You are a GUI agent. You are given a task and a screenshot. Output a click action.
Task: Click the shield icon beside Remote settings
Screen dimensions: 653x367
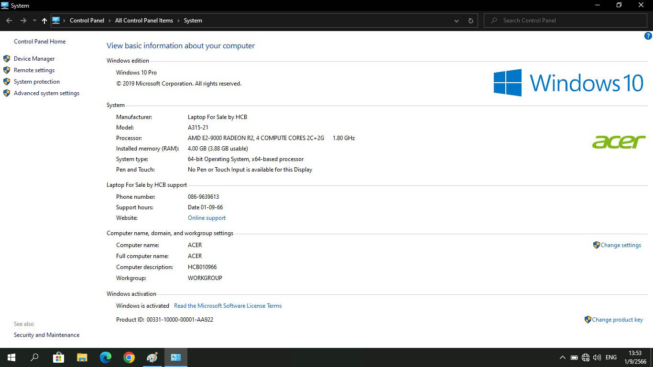(x=7, y=70)
